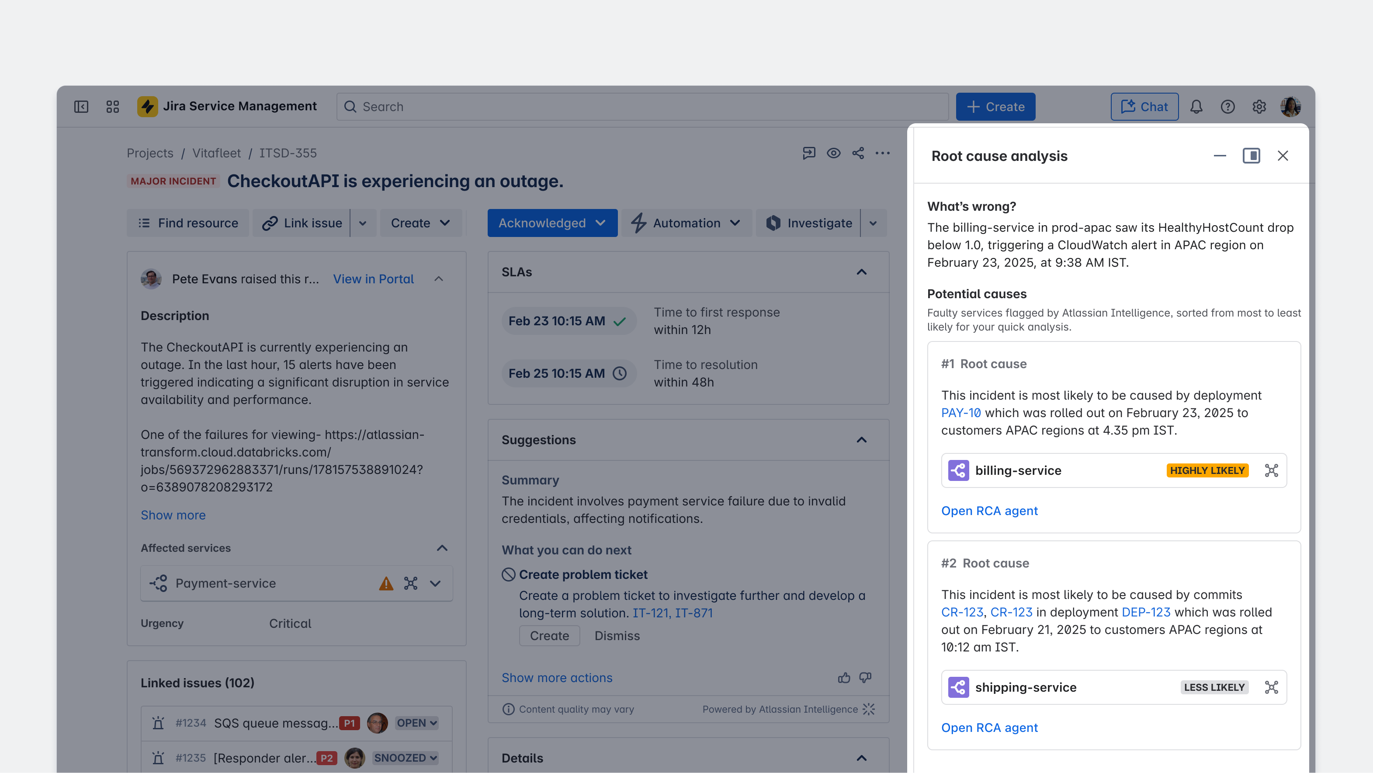The width and height of the screenshot is (1373, 773).
Task: Watch the incident with the eye icon
Action: 834,153
